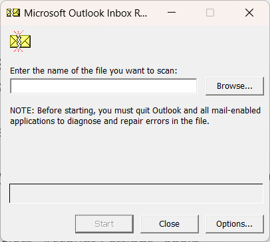Open the Options... dialog
The height and width of the screenshot is (242, 270).
pyautogui.click(x=235, y=224)
